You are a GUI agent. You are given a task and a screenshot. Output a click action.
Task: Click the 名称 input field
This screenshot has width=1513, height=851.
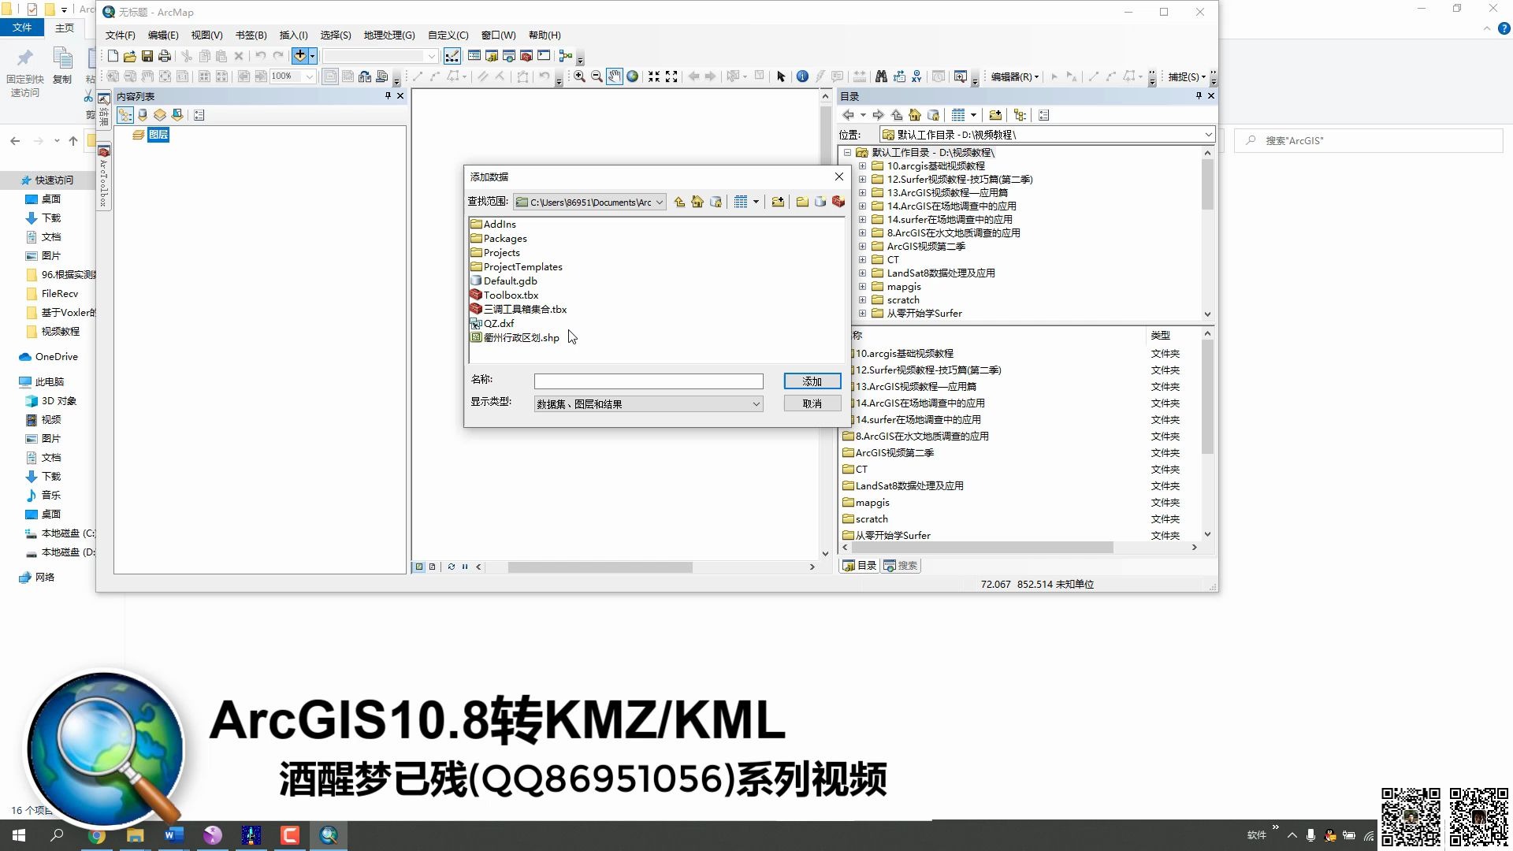[649, 381]
